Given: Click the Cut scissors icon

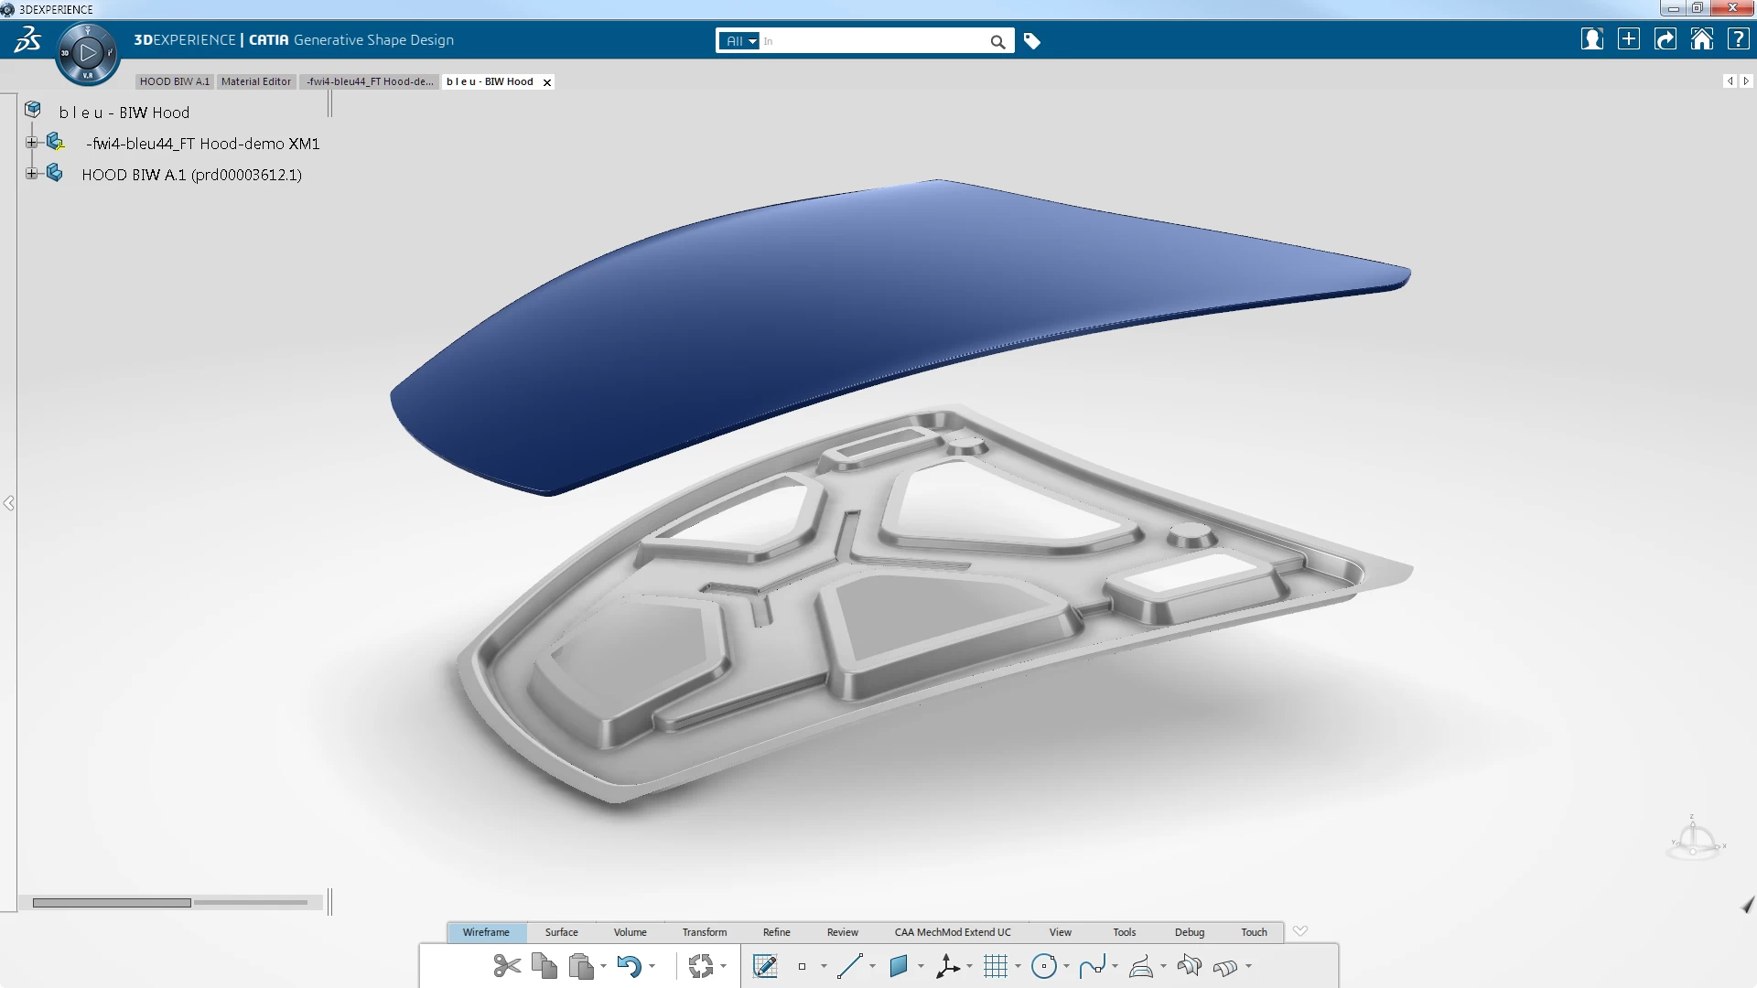Looking at the screenshot, I should click(506, 966).
